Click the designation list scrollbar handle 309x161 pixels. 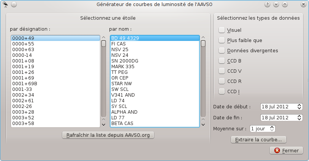tap(103, 43)
